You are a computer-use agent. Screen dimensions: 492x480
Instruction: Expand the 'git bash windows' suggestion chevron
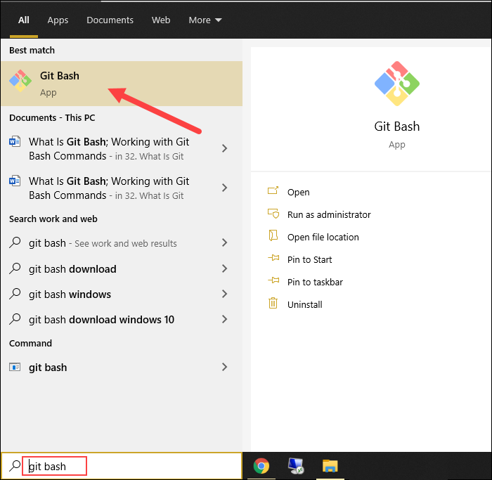pyautogui.click(x=224, y=294)
